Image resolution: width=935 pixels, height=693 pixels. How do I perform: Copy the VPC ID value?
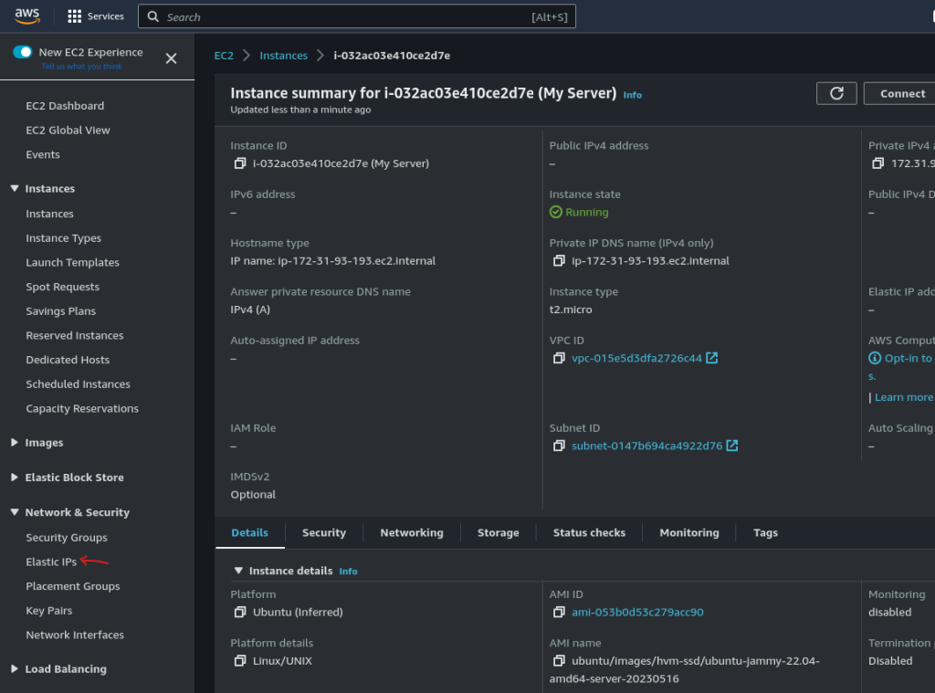559,358
